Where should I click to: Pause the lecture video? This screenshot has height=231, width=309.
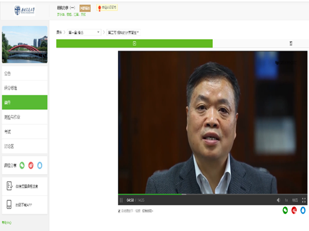(x=122, y=200)
